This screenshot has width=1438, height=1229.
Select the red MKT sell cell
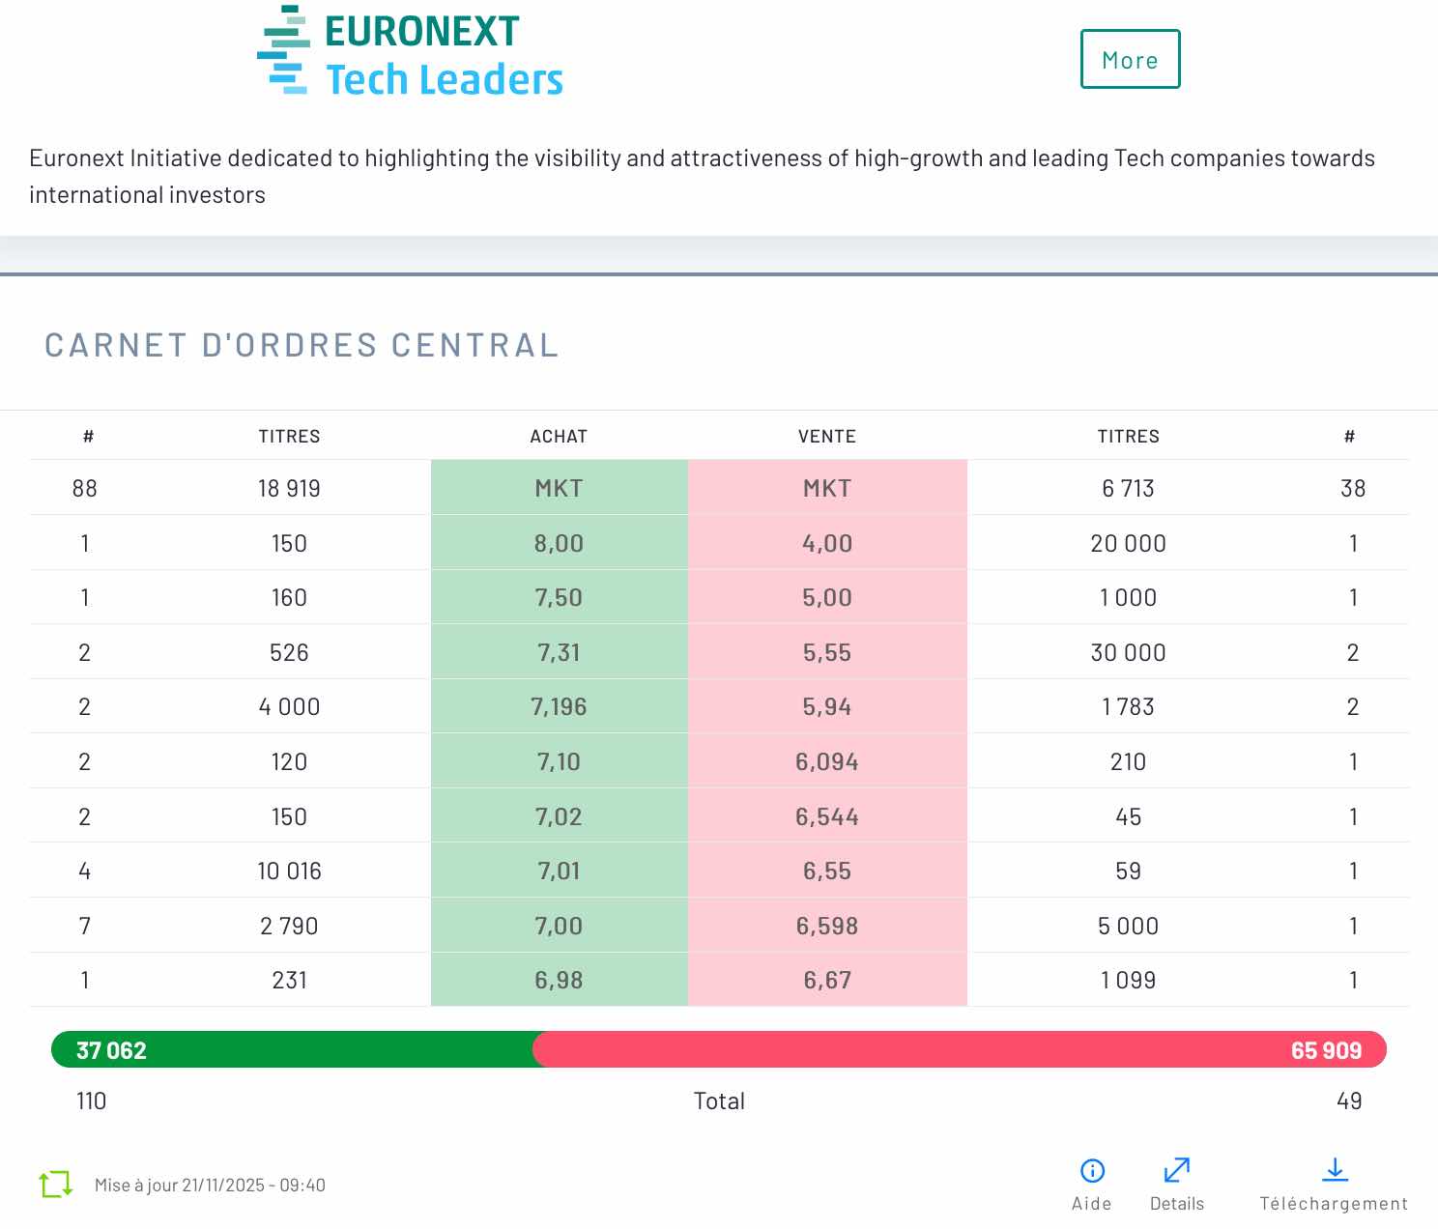pos(827,488)
